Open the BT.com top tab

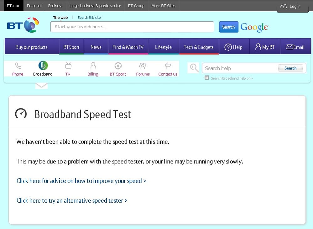point(13,6)
